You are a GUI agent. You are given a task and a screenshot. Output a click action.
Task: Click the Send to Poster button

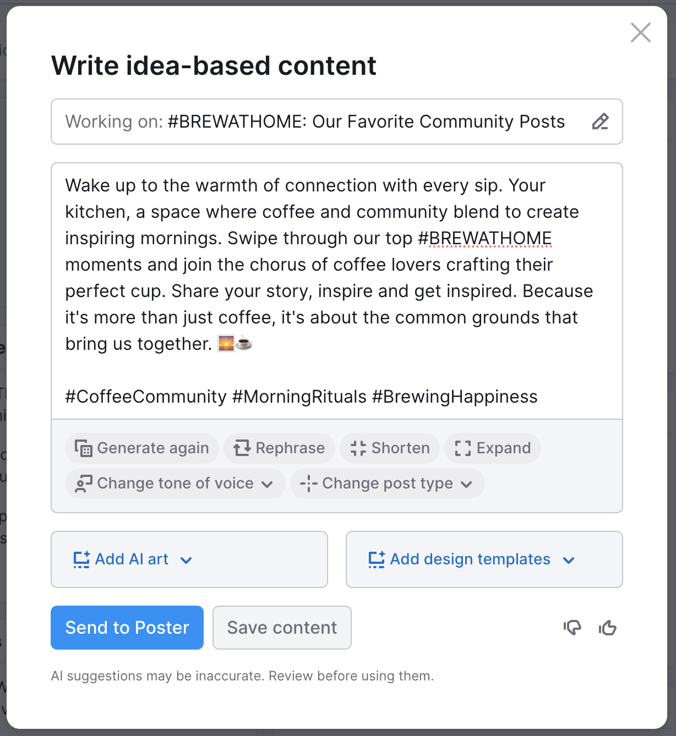(x=127, y=628)
